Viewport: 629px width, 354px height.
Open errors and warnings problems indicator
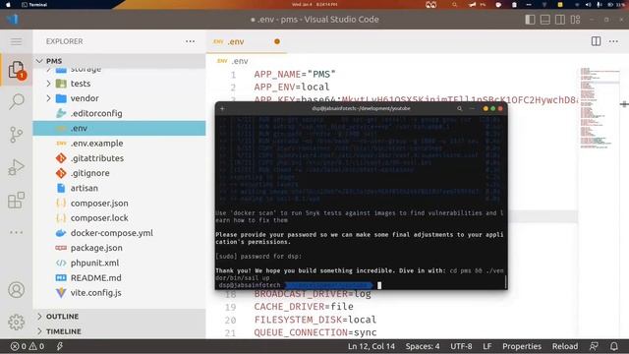(x=28, y=346)
